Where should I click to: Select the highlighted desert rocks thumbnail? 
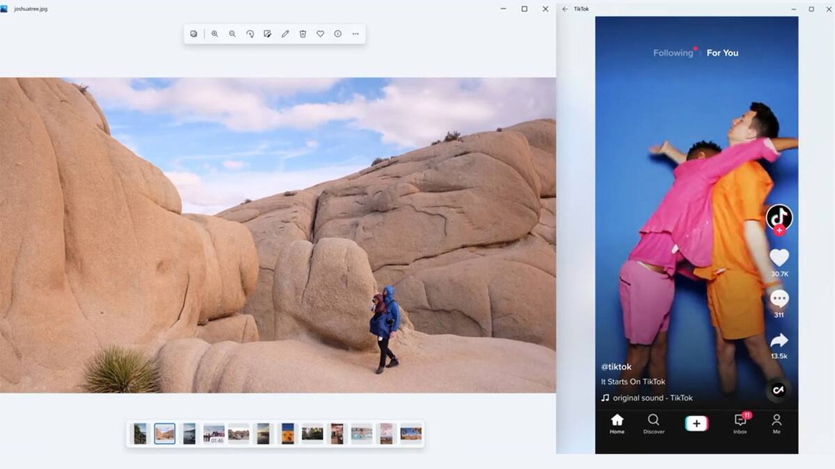pyautogui.click(x=165, y=434)
